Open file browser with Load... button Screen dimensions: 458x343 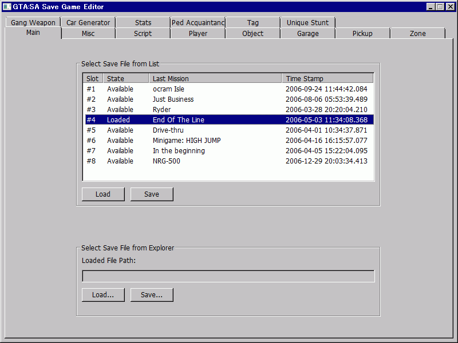point(103,295)
